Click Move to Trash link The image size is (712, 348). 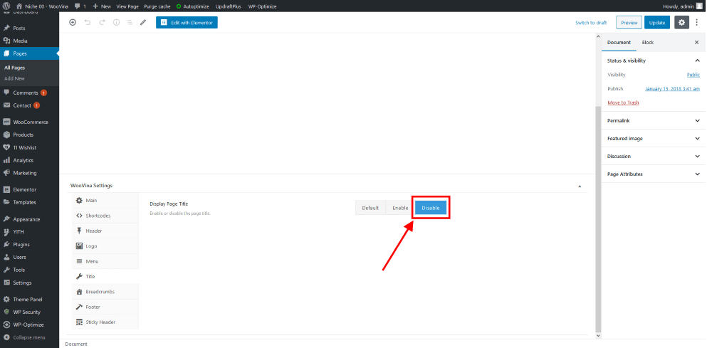[x=623, y=102]
